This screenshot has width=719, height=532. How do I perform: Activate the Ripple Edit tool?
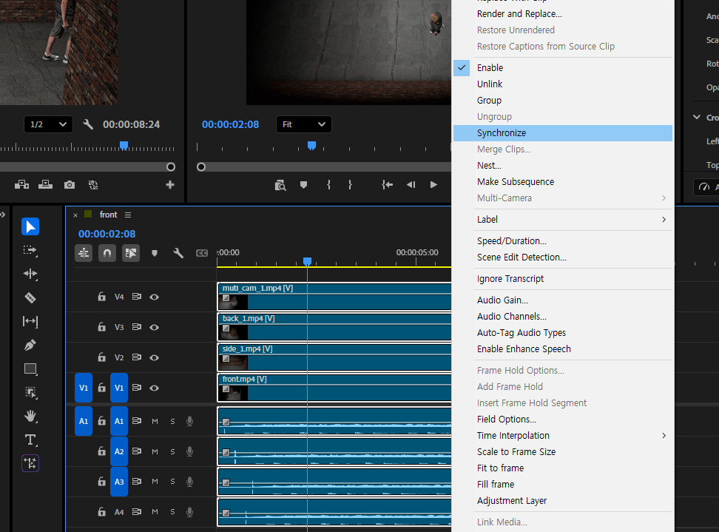pos(30,274)
